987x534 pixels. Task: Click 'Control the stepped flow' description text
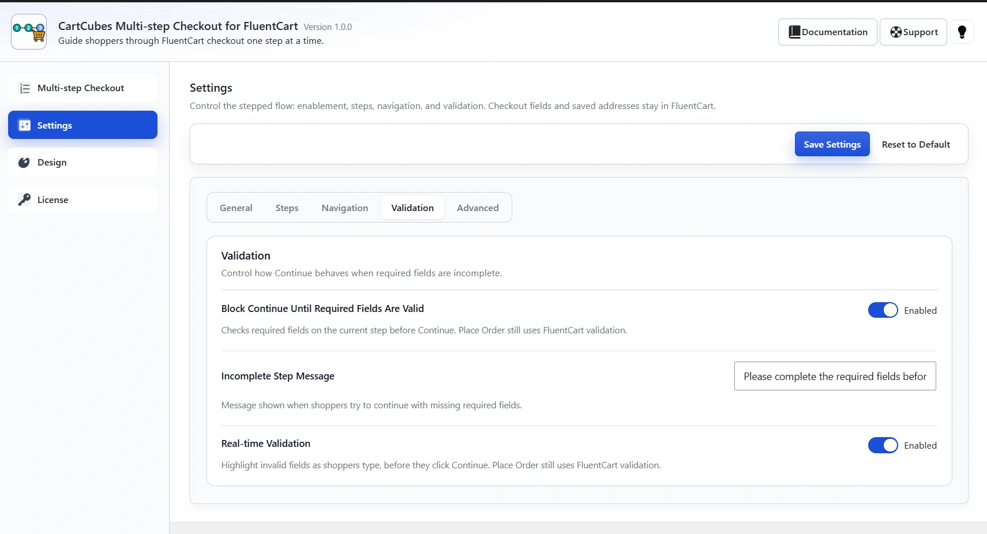(x=453, y=106)
